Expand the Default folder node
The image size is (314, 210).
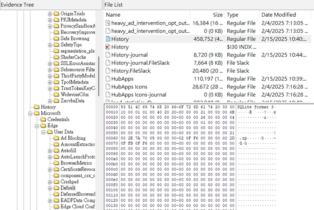click(50, 188)
